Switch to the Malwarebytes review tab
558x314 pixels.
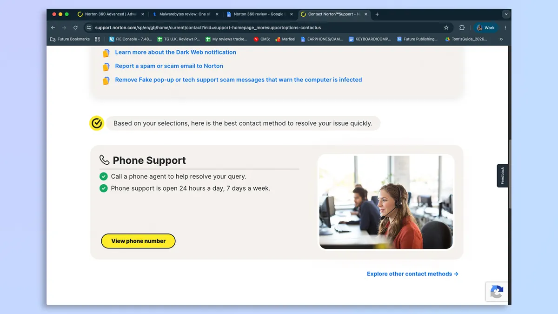coord(185,14)
